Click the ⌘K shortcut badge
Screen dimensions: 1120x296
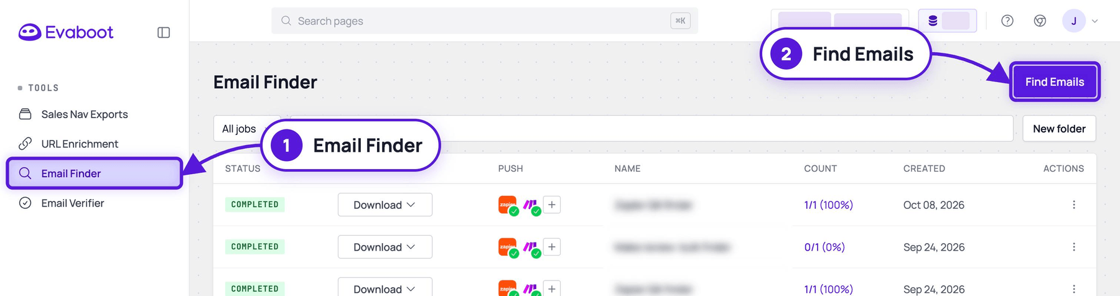point(680,21)
